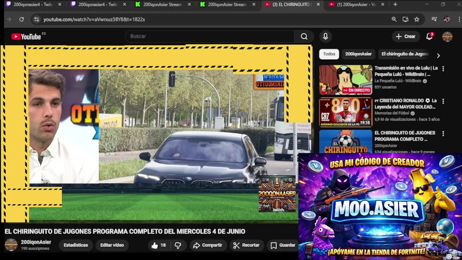Screen dimensions: 462x260
Task: Dislike the video with thumbs down
Action: click(178, 245)
